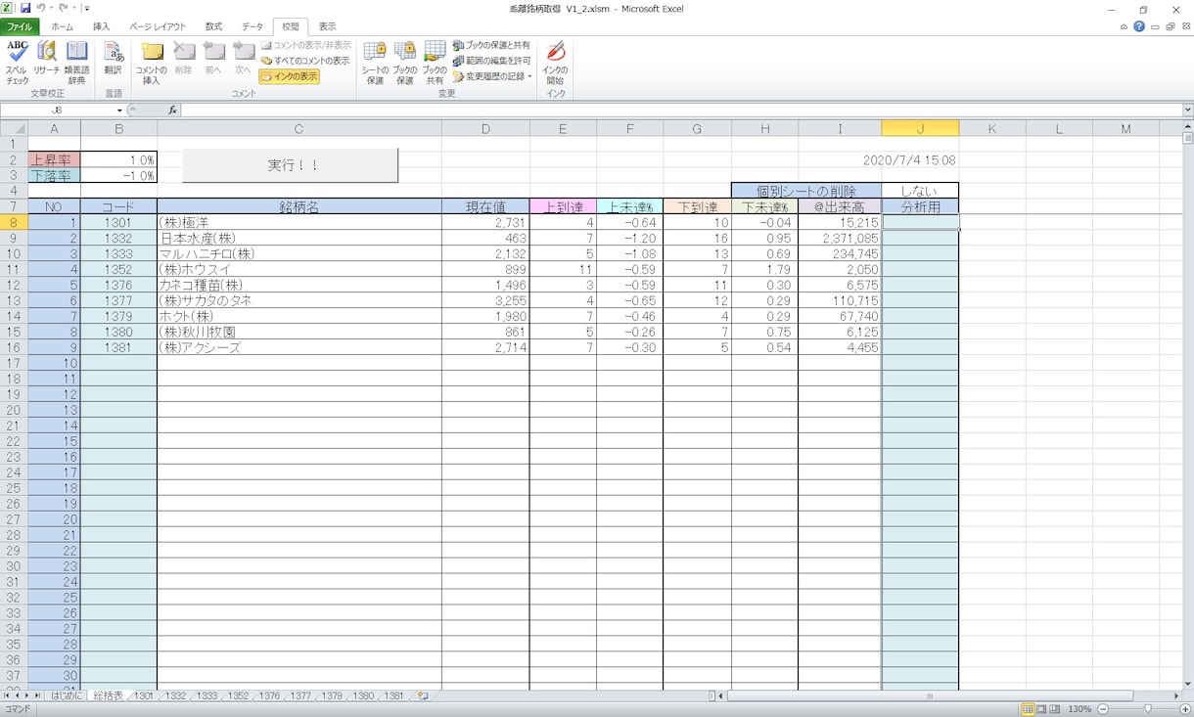Click the Undo arrow icon
1194x717 pixels.
pyautogui.click(x=41, y=9)
